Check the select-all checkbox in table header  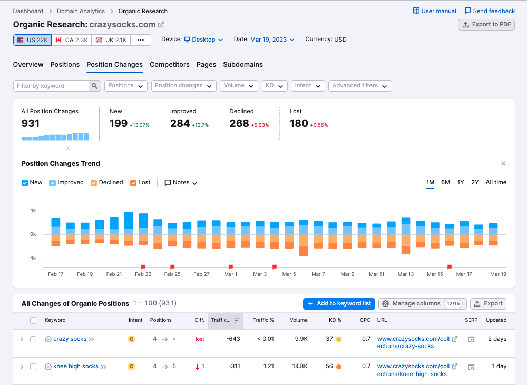click(x=33, y=321)
